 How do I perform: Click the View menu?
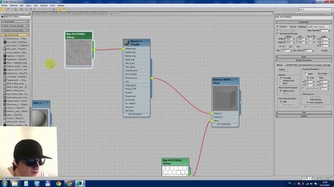point(36,6)
